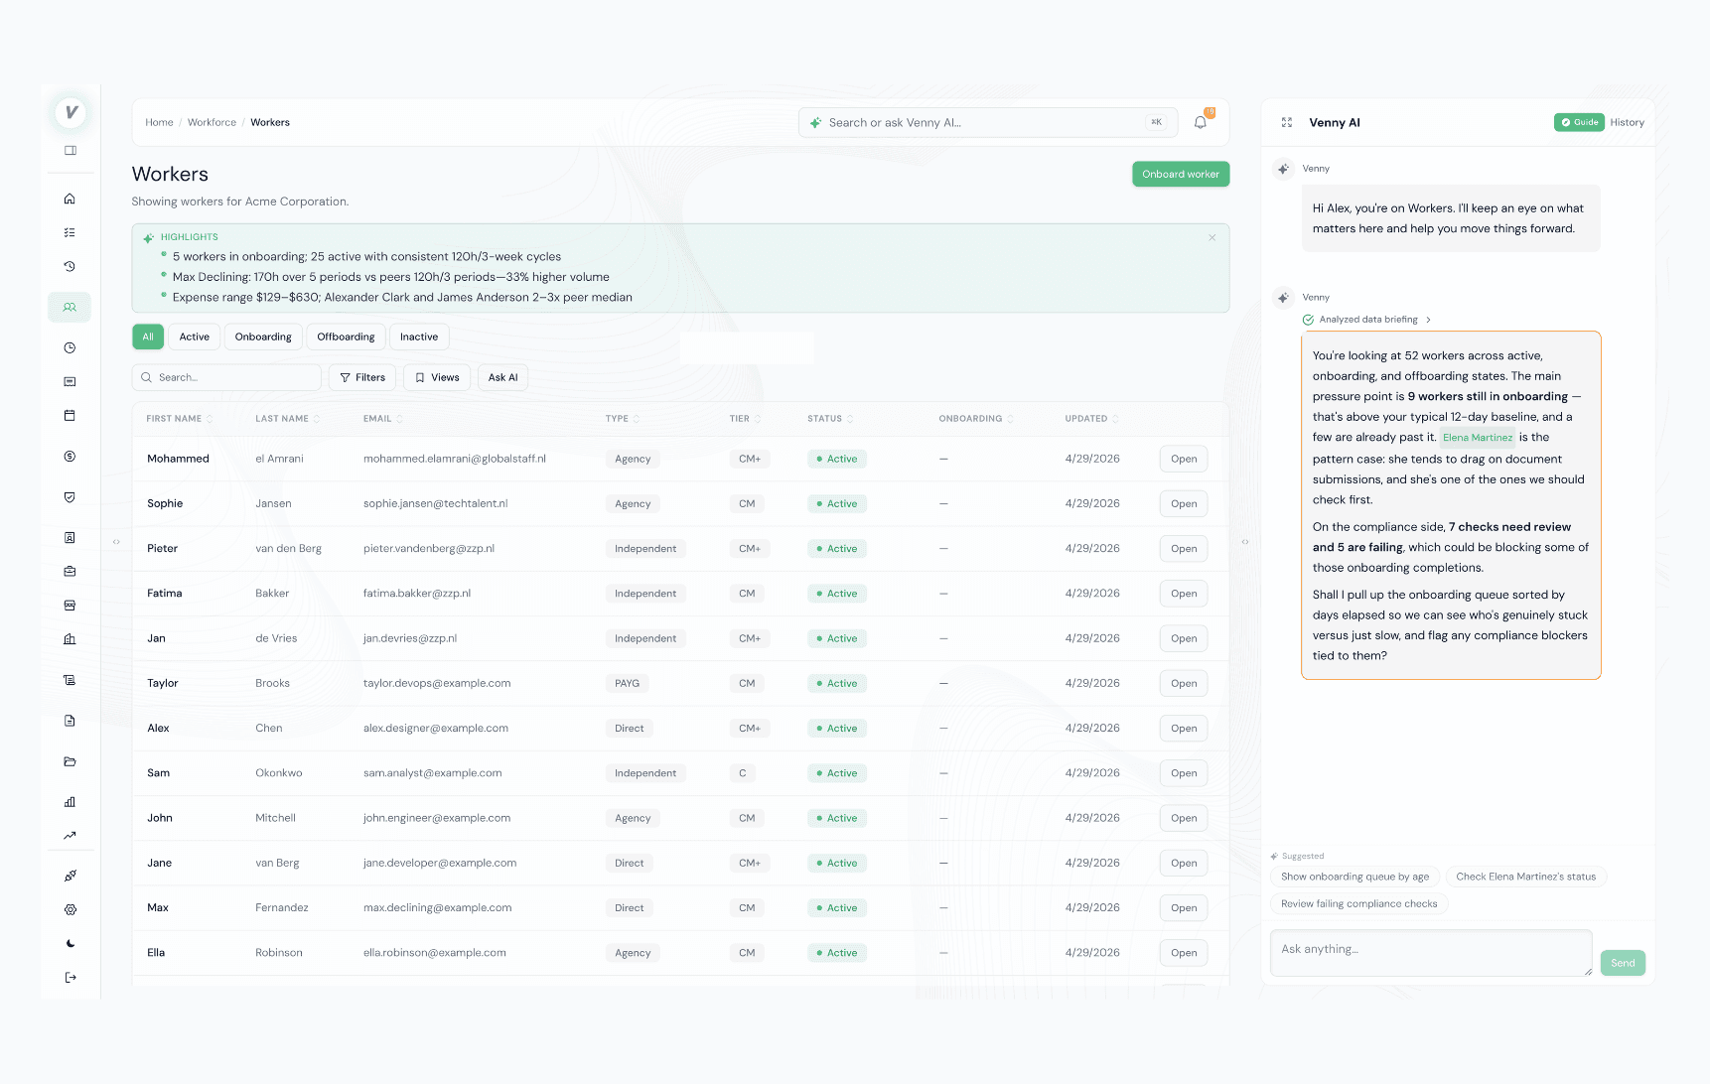Select the All filter tab
Viewport: 1710px width, 1084px height.
click(x=148, y=337)
